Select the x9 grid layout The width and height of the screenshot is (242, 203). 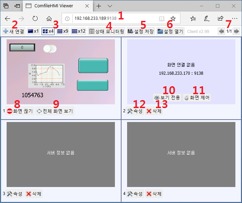point(62,31)
